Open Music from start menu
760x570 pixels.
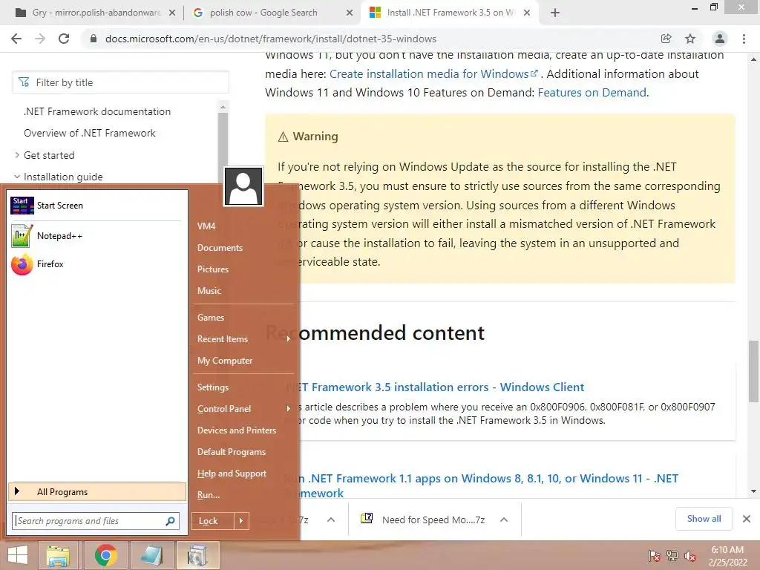(x=209, y=291)
